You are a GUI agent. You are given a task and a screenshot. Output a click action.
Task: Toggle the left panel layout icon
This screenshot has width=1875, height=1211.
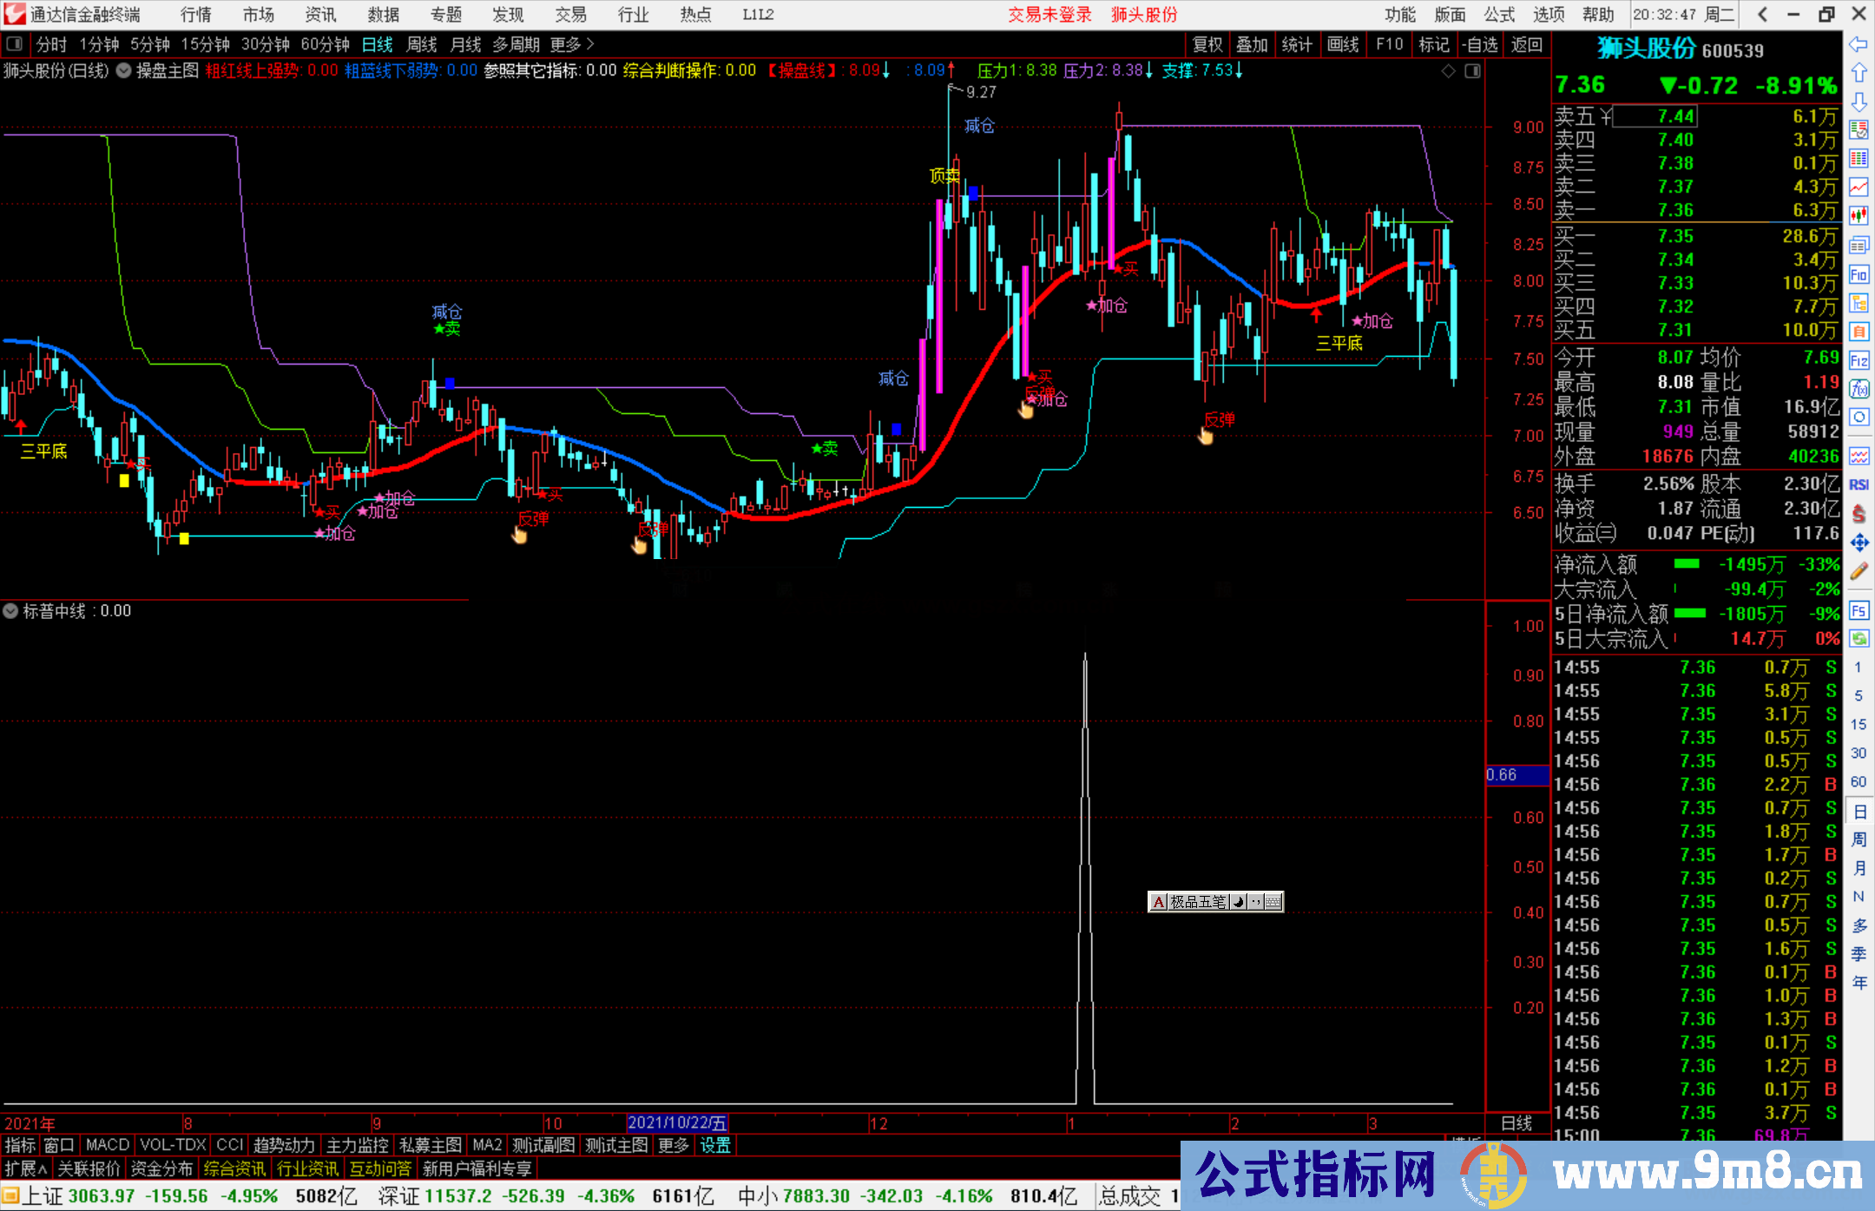(15, 44)
